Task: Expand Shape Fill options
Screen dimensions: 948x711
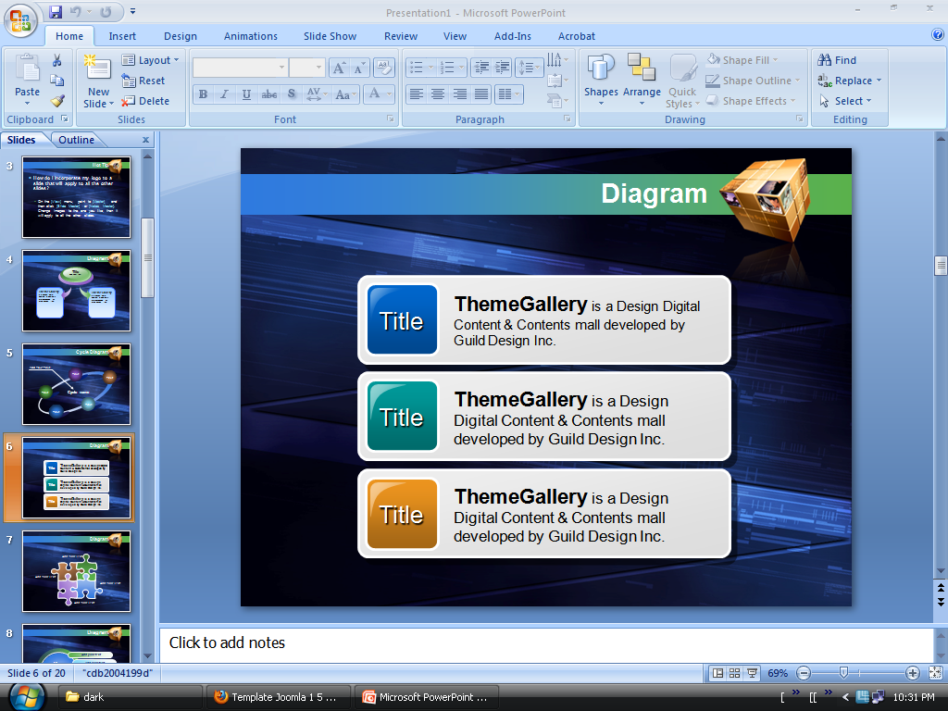Action: pos(743,60)
